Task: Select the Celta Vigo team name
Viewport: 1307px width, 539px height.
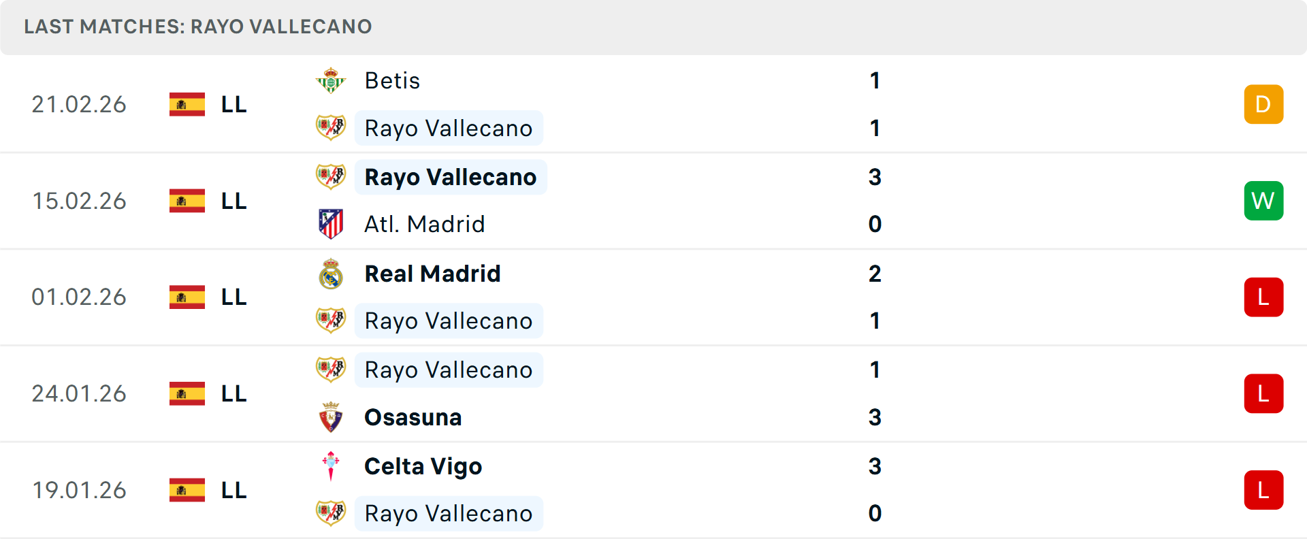Action: (x=423, y=466)
